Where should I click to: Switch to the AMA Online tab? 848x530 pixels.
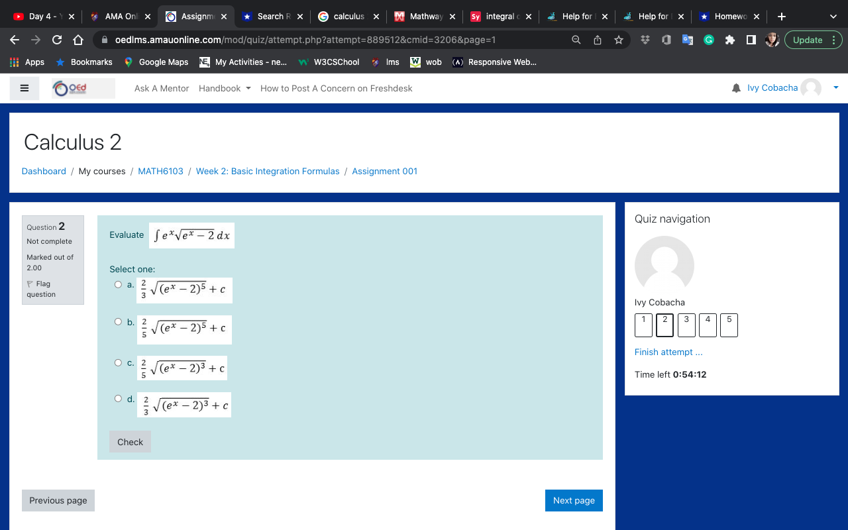[120, 17]
